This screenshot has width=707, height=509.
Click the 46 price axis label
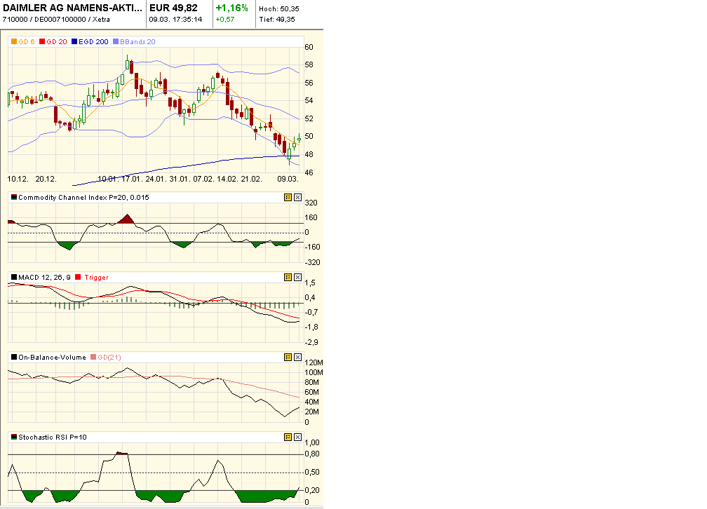coord(309,172)
